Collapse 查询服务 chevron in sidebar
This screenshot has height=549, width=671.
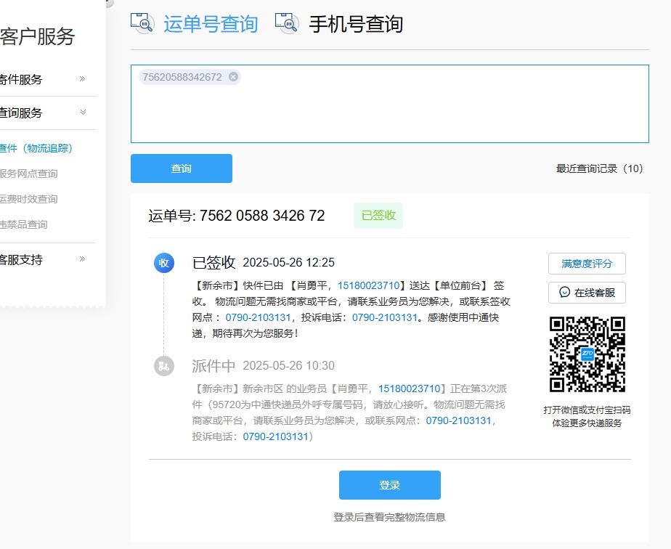[83, 112]
